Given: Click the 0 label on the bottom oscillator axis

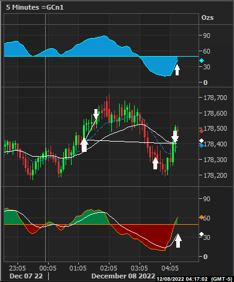Looking at the screenshot, I should coord(205,257).
